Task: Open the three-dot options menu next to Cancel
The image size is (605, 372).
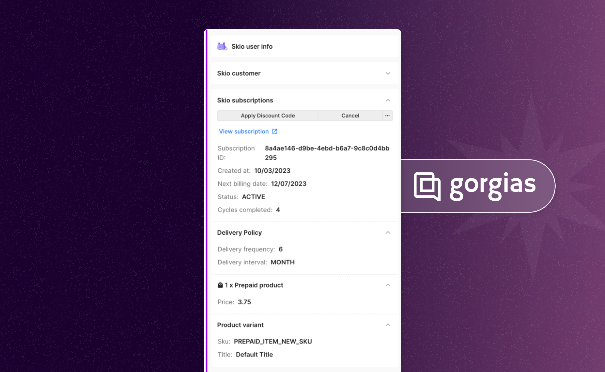Action: tap(387, 115)
